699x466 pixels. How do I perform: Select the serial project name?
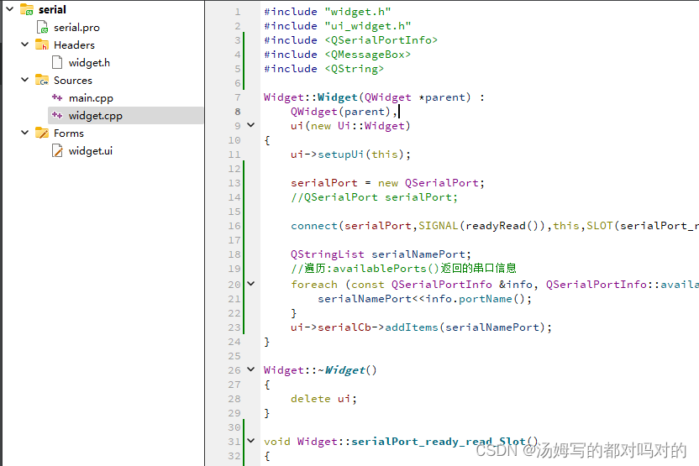point(52,10)
